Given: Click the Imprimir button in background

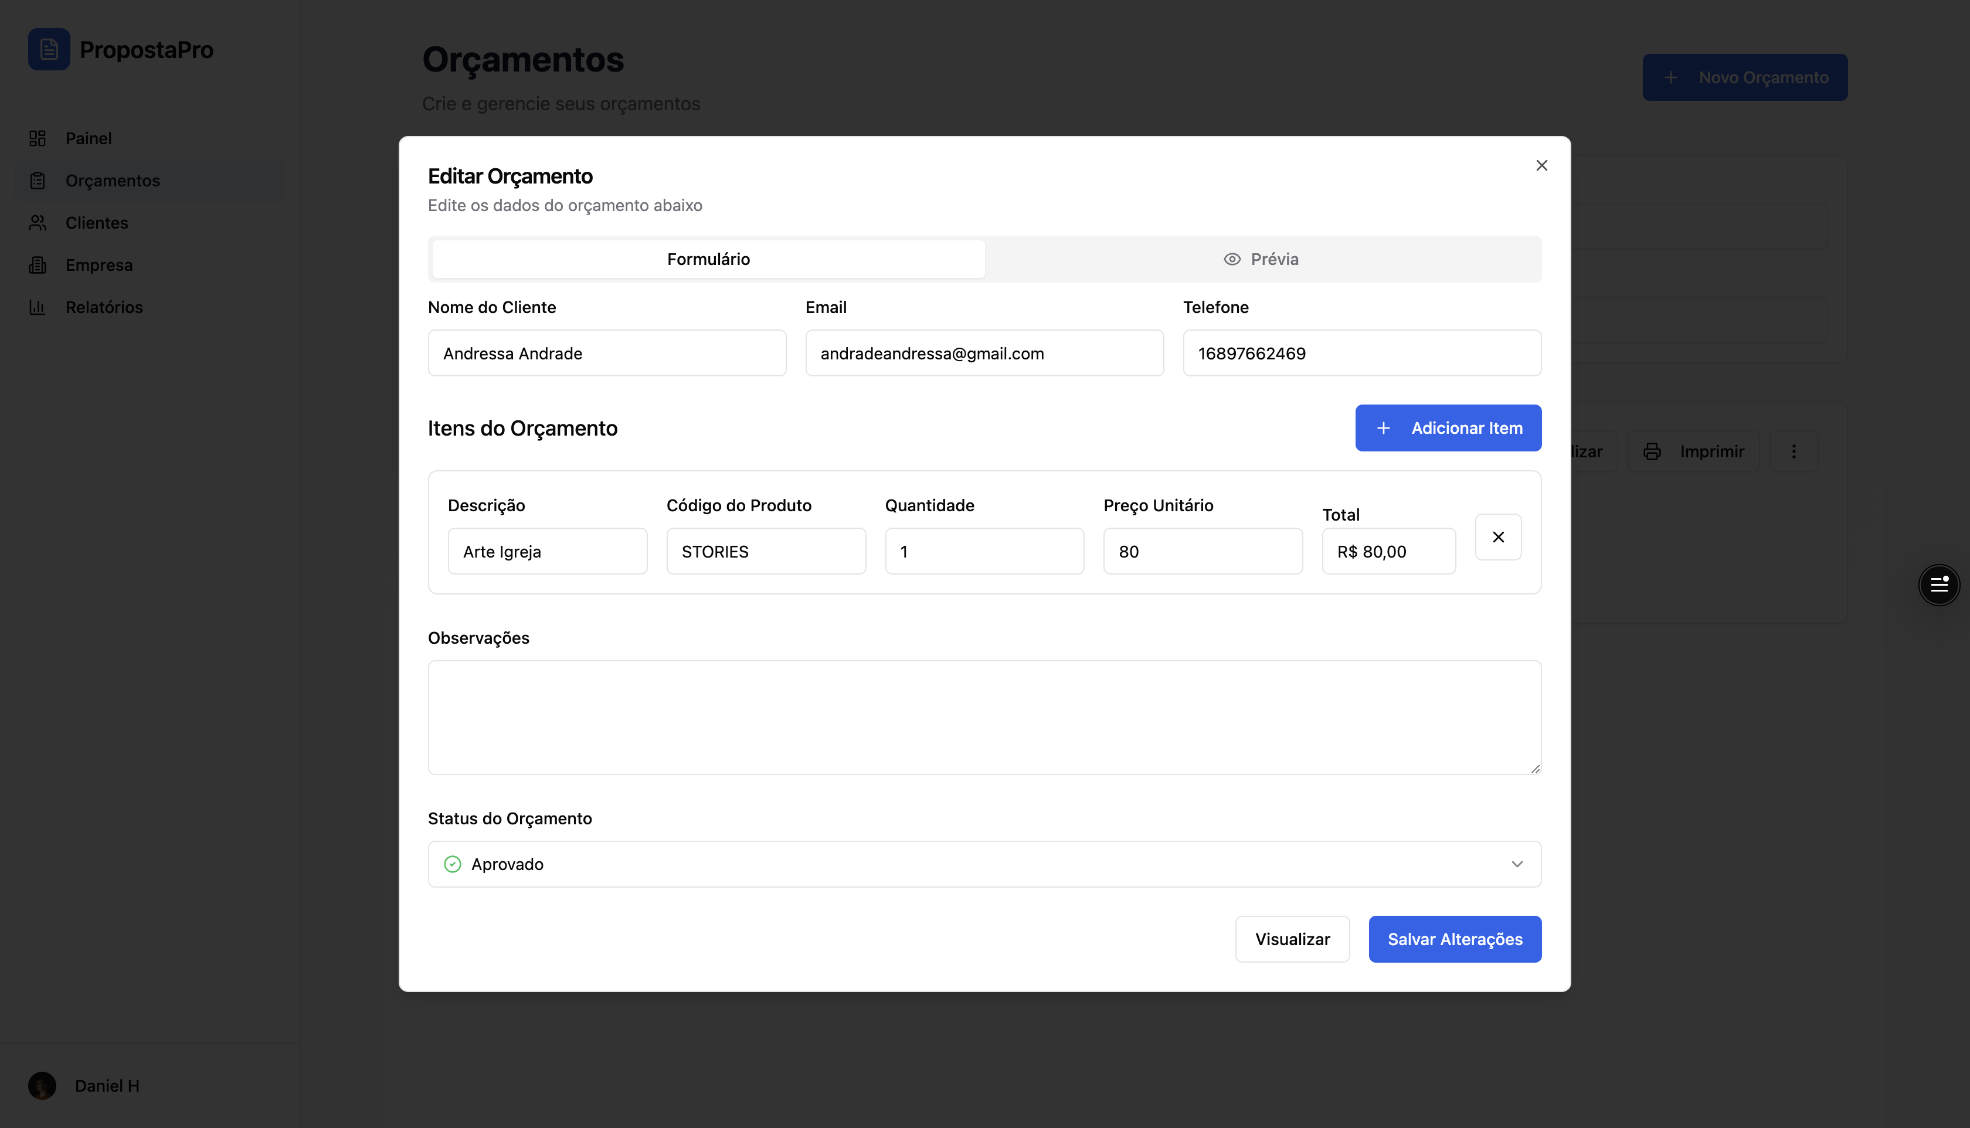Looking at the screenshot, I should (x=1693, y=451).
